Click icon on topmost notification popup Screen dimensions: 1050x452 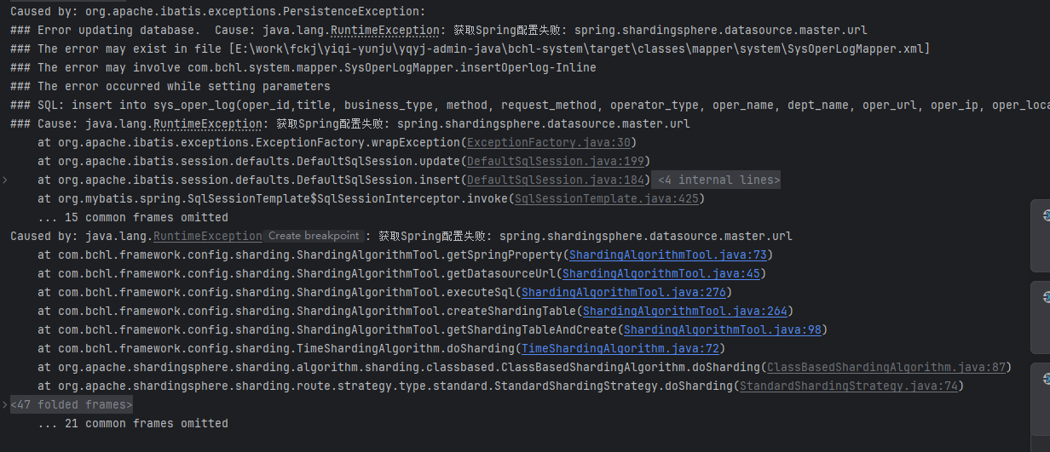1046,216
